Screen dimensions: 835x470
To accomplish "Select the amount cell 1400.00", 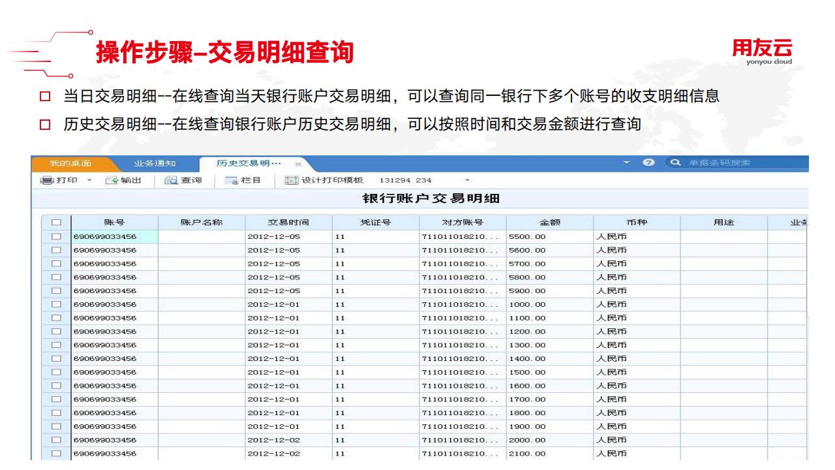I will click(549, 358).
